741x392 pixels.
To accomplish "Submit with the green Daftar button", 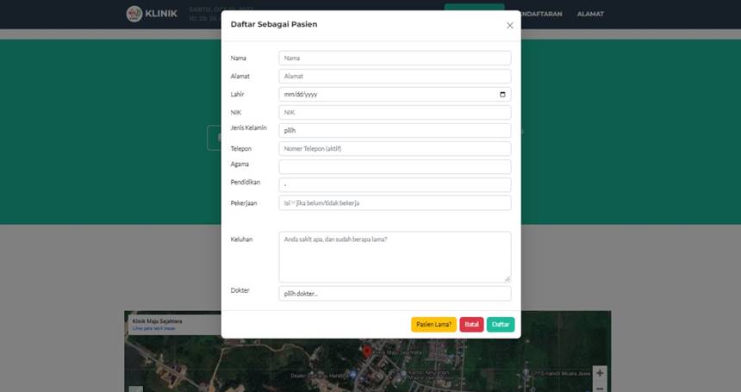I will click(501, 325).
